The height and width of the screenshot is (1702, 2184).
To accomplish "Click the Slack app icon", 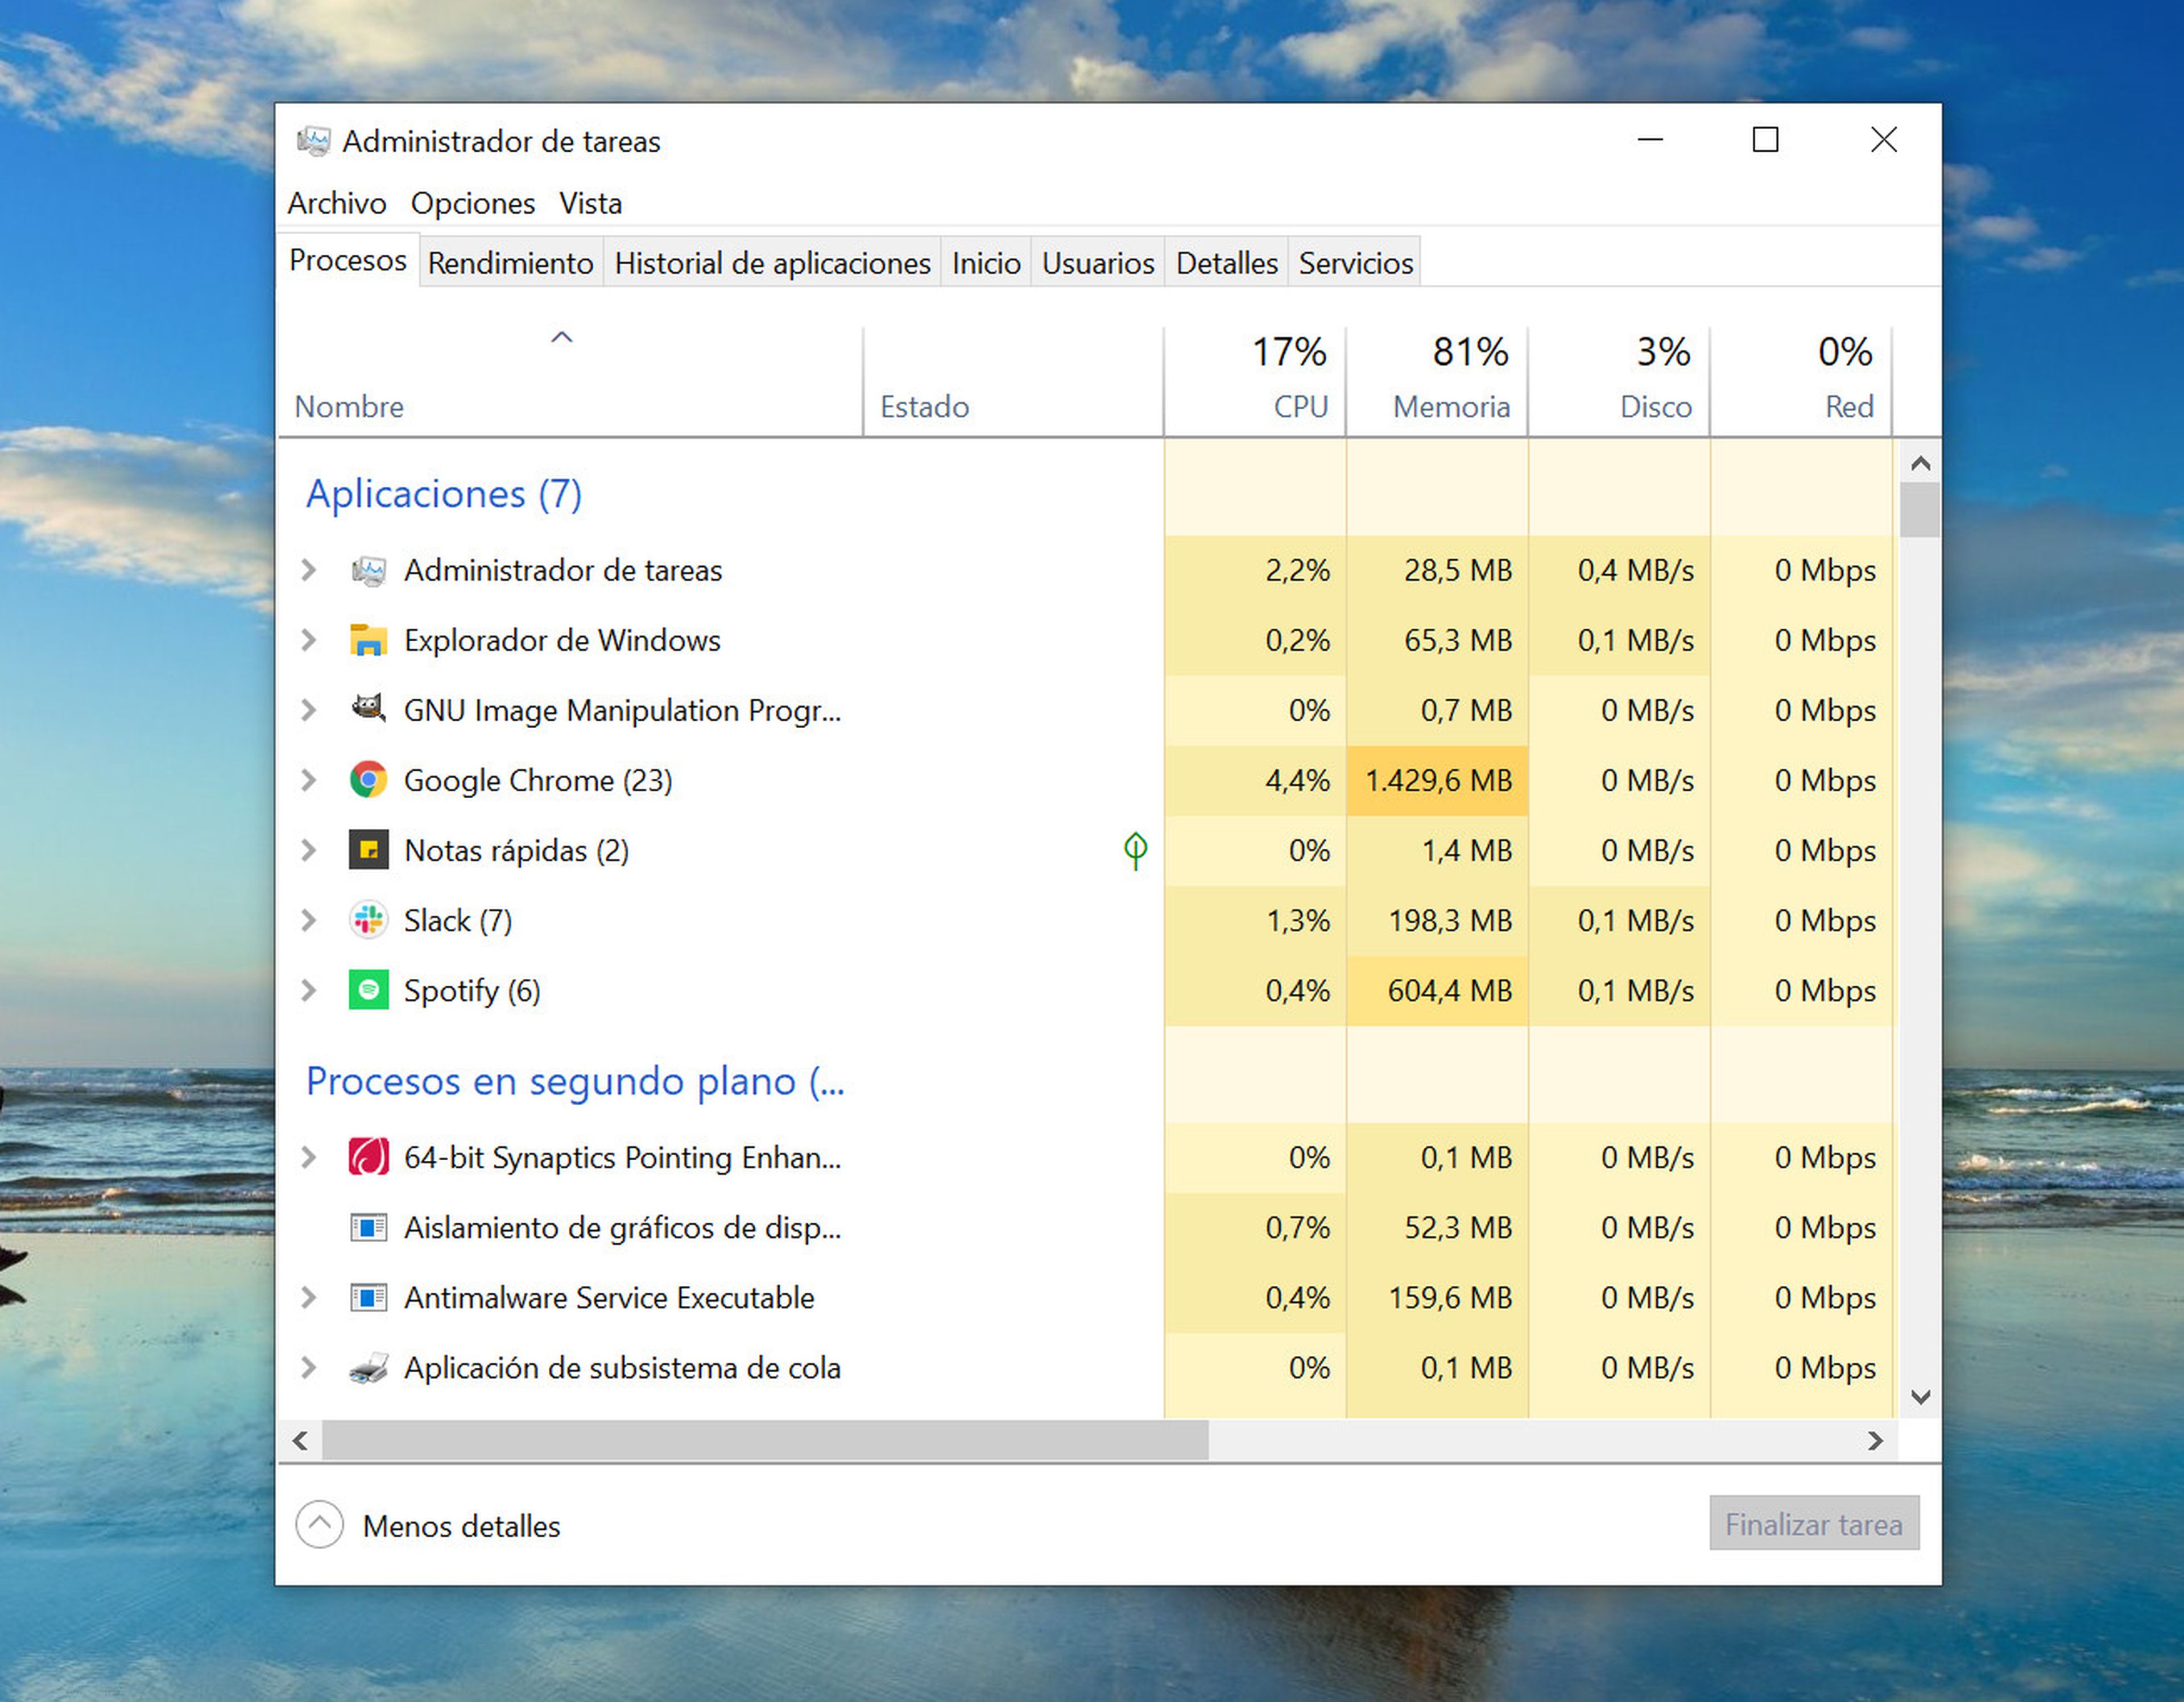I will (x=368, y=919).
